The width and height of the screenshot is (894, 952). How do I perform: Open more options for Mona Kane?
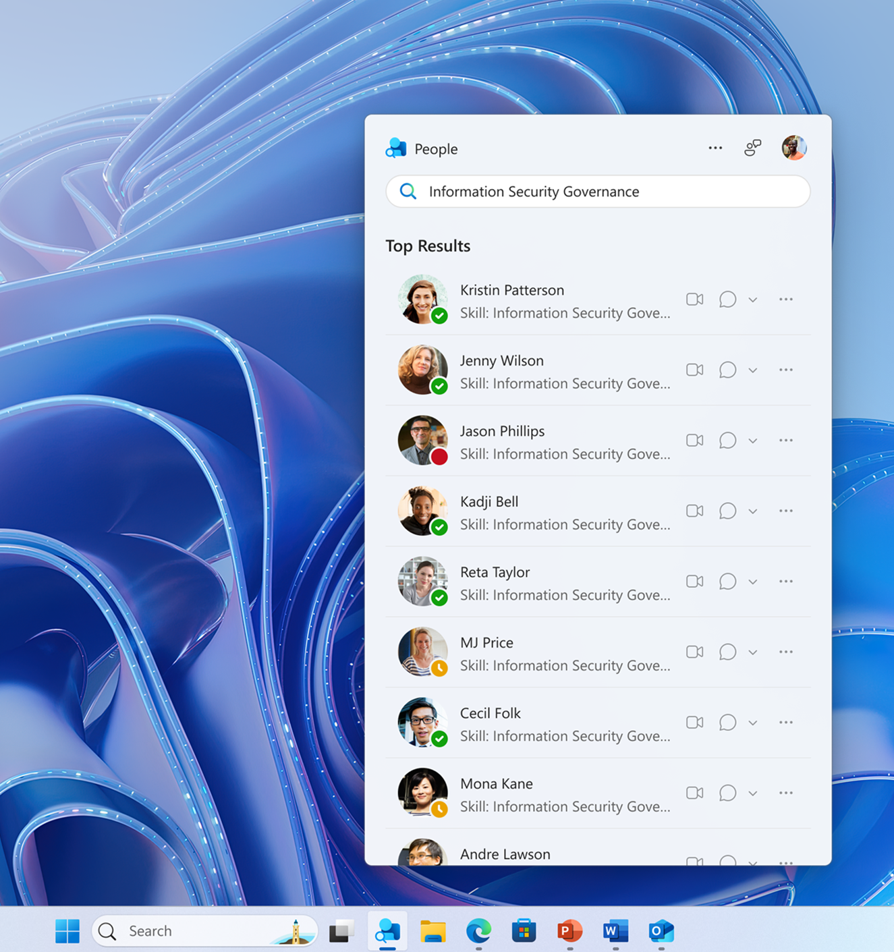coord(785,793)
